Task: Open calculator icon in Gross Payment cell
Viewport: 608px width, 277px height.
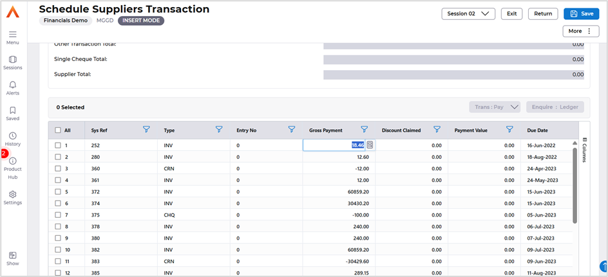Action: point(370,145)
